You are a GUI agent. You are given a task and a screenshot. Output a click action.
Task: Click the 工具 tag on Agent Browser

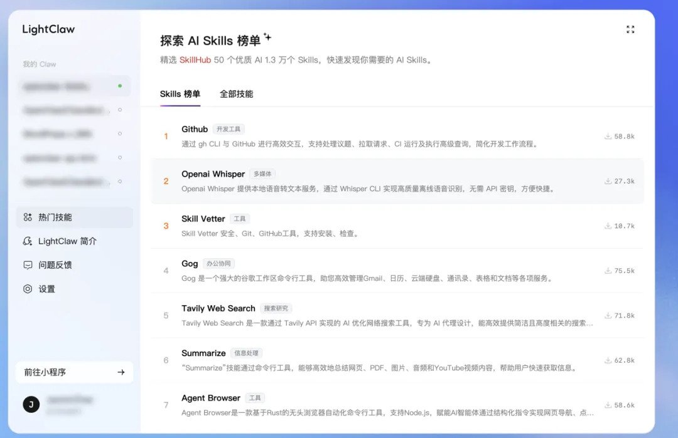[x=255, y=398]
